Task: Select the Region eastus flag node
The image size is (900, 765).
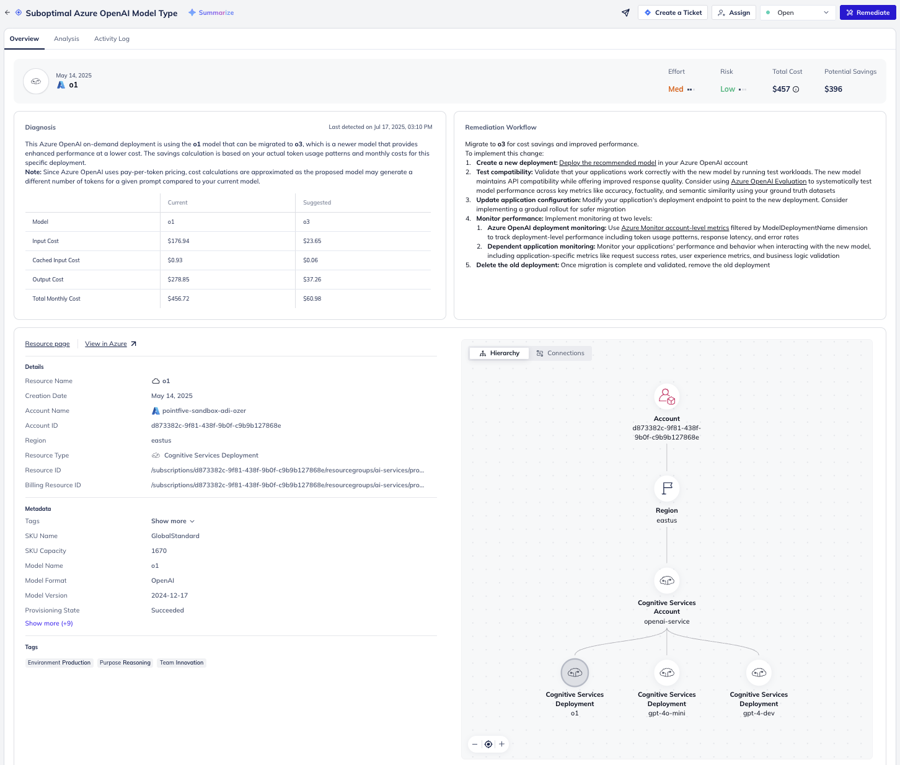Action: [667, 489]
